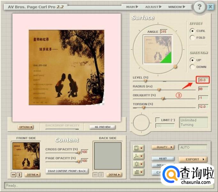218x192 pixels.
Task: Flip front side content vertically
Action: tap(20, 174)
